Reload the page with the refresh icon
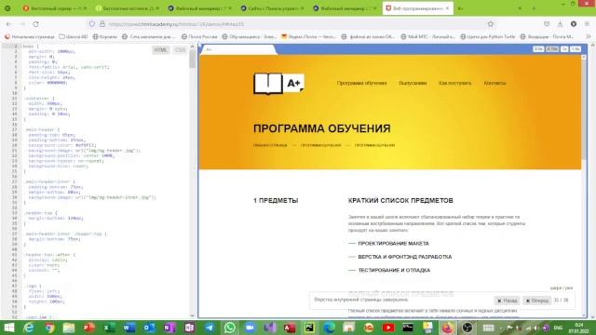This screenshot has height=335, width=596. click(35, 24)
